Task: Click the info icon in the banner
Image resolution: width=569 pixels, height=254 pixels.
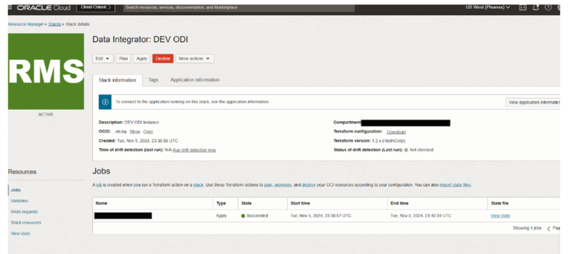Action: point(105,102)
